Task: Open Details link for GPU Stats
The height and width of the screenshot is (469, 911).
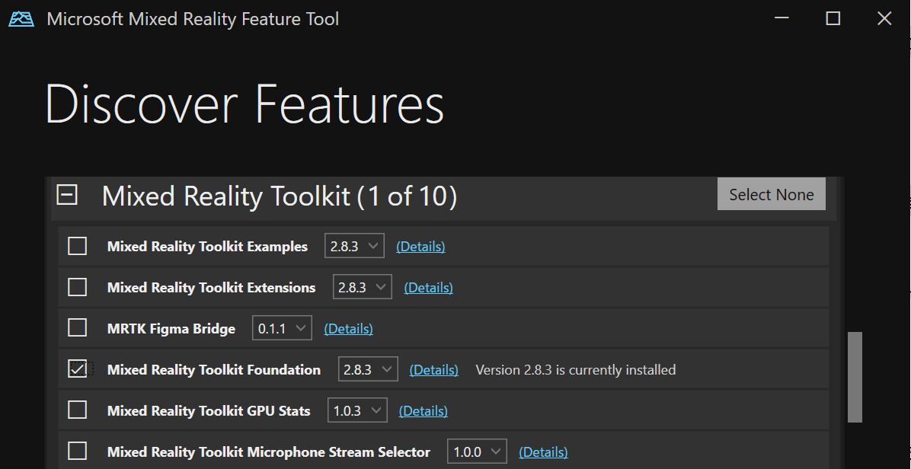Action: click(423, 411)
